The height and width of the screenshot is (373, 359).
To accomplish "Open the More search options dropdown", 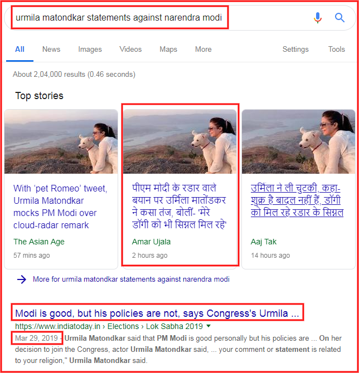I will point(203,49).
